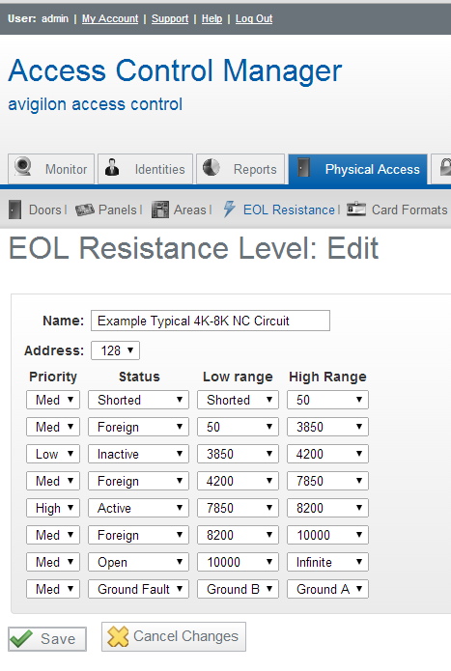Click the Doors door icon
Viewport: 451px width, 671px height.
click(x=15, y=210)
